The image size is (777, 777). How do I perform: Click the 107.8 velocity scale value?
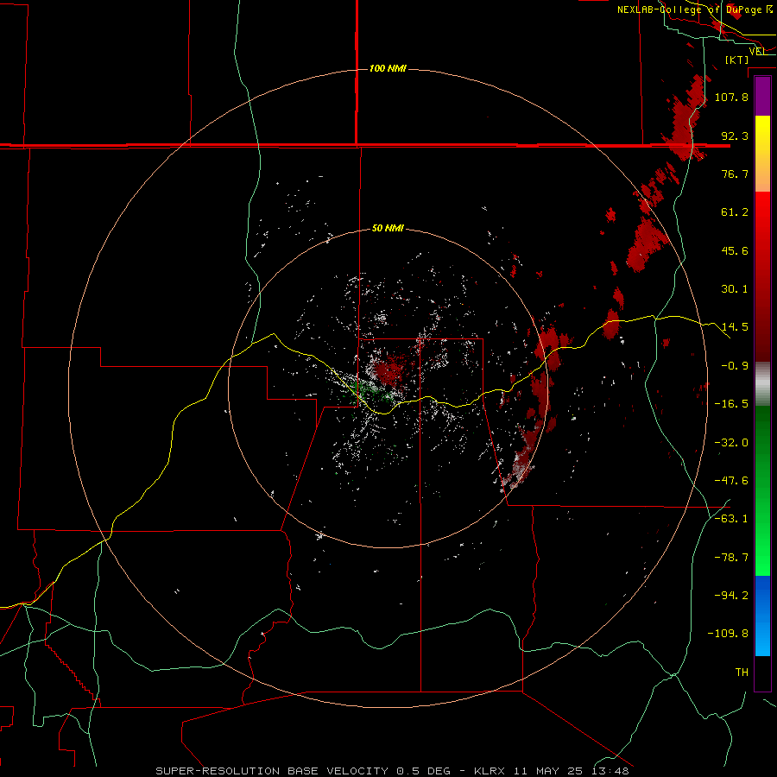point(731,97)
